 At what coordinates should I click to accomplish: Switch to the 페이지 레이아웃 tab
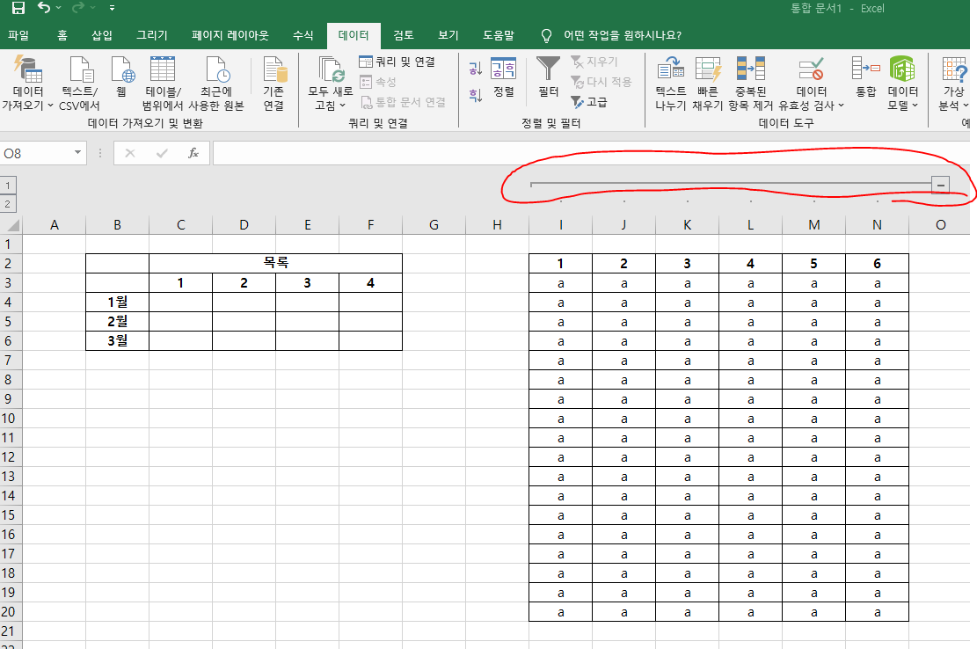230,35
